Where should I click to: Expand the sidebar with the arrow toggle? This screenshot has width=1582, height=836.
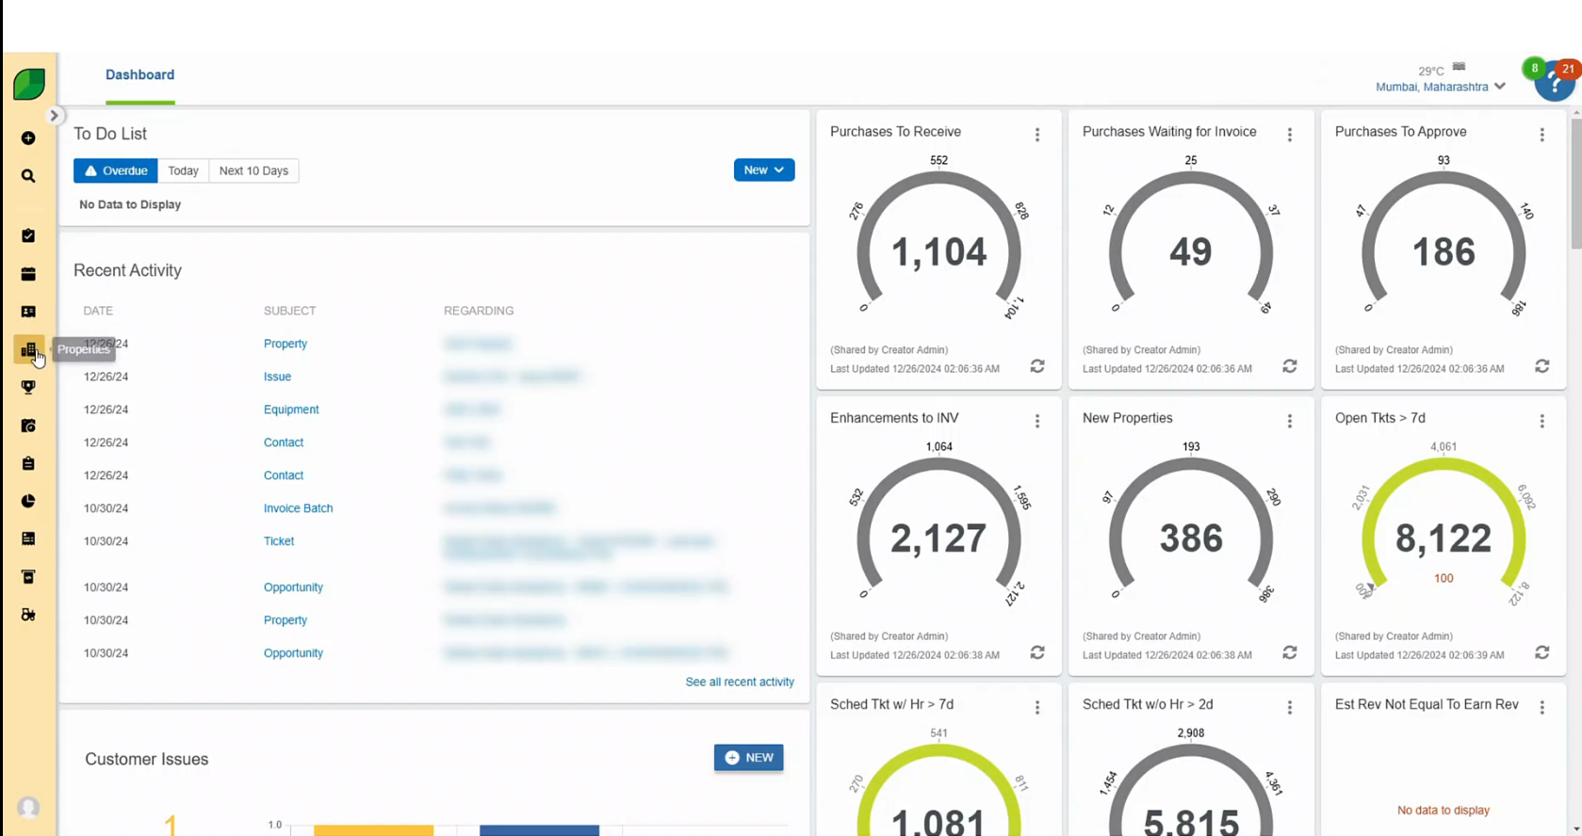click(x=54, y=116)
